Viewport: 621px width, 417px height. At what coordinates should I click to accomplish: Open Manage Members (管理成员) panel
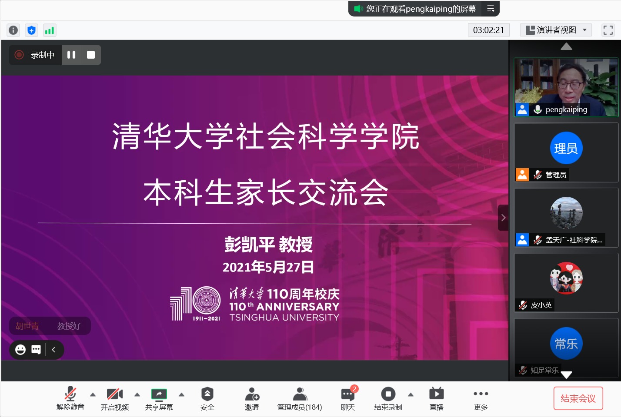click(300, 398)
